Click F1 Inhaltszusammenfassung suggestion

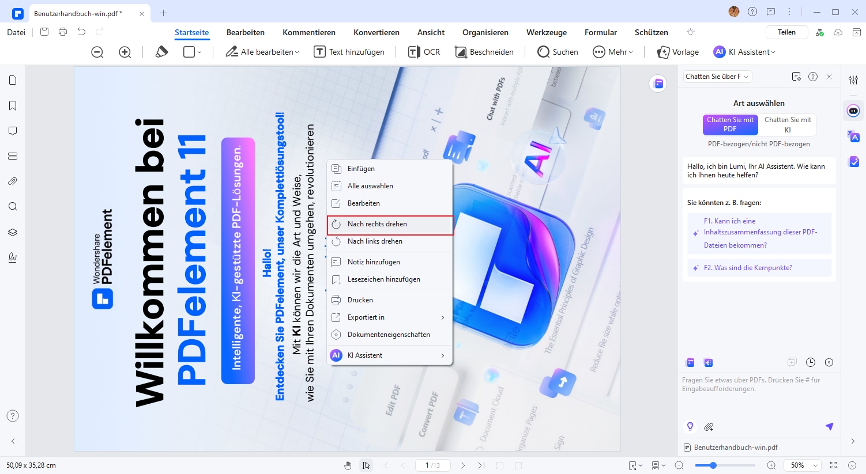pos(759,233)
